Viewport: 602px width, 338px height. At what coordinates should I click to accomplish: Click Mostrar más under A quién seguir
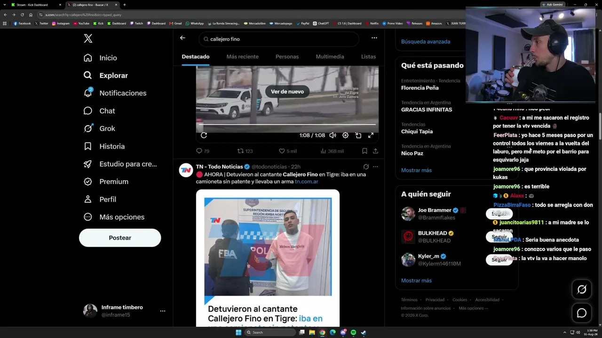click(416, 281)
